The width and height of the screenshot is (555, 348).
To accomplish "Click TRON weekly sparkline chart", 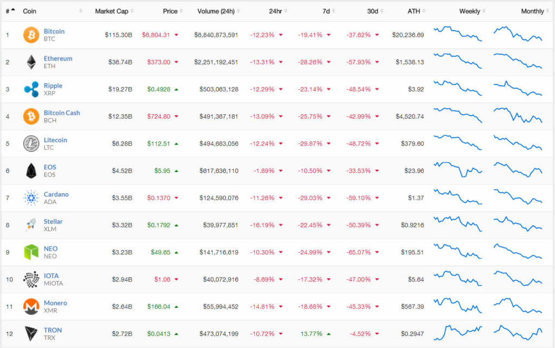I will [457, 333].
